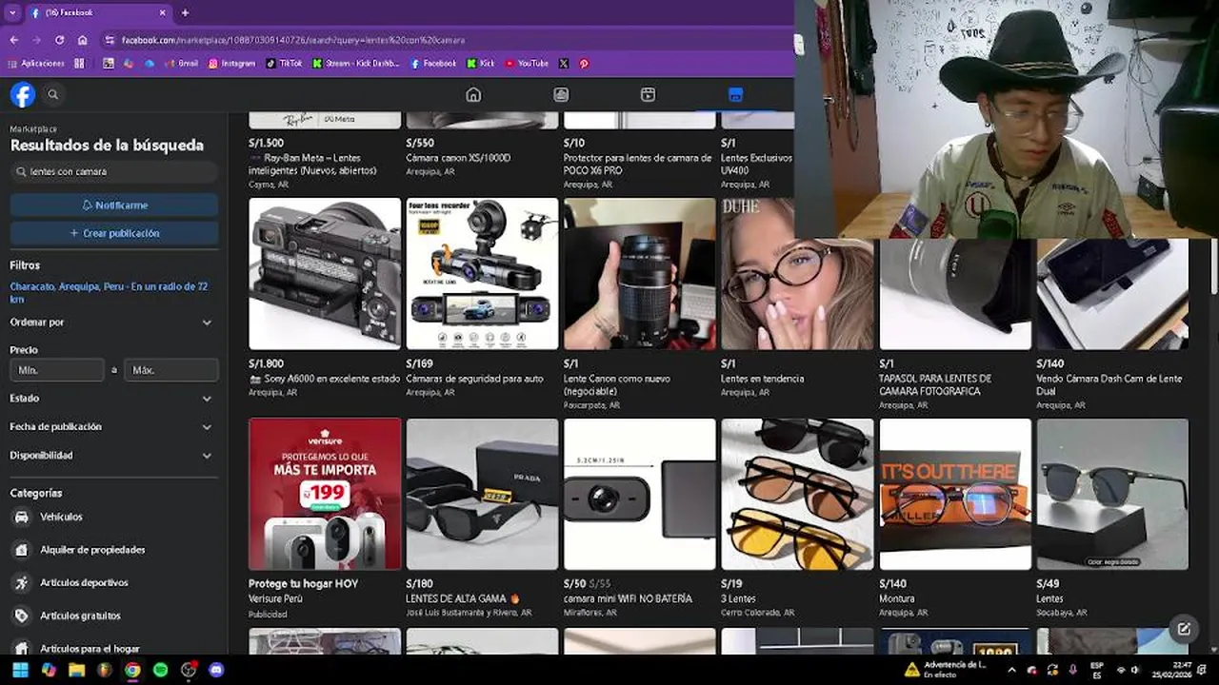The image size is (1219, 685).
Task: Open Instagram bookmark
Action: 232,64
